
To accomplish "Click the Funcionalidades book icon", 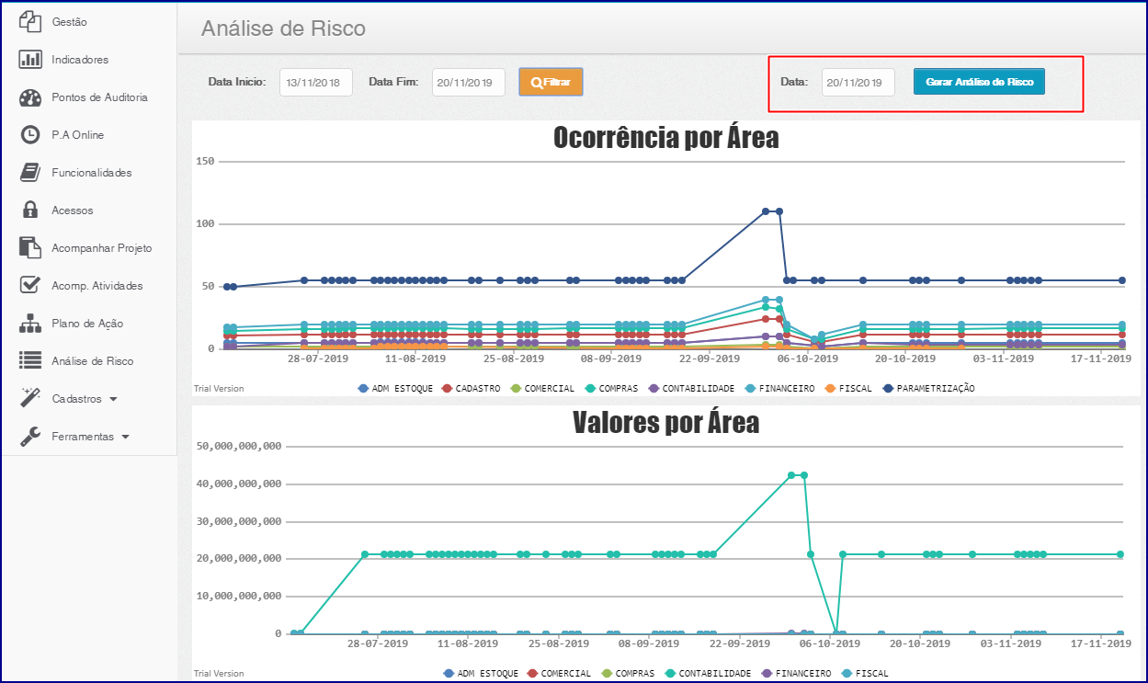I will tap(30, 173).
